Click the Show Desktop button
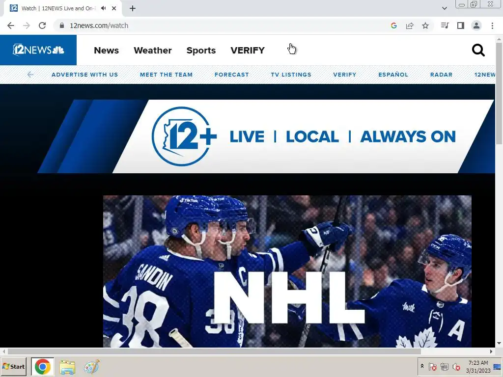Screen dimensions: 503x377 tap(498, 366)
